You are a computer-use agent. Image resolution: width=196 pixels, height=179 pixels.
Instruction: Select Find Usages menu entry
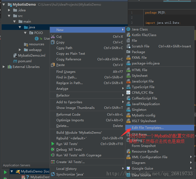(87, 72)
